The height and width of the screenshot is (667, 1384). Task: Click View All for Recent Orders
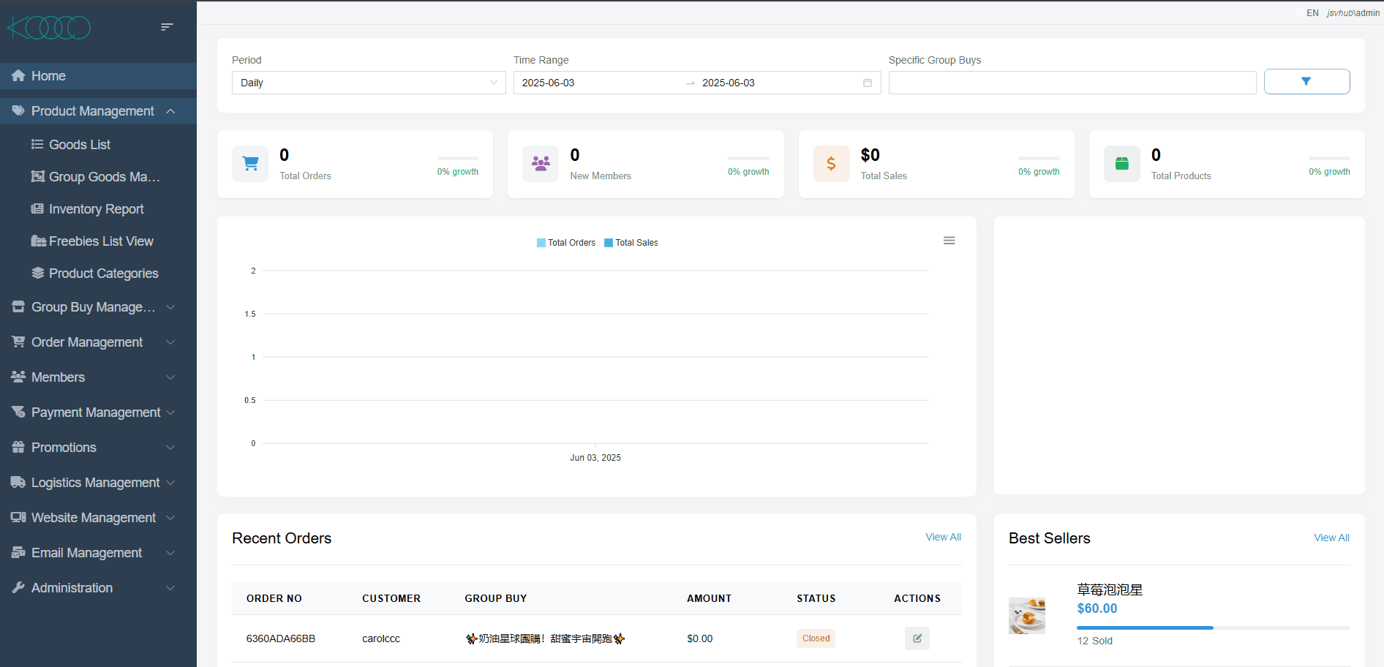coord(943,537)
